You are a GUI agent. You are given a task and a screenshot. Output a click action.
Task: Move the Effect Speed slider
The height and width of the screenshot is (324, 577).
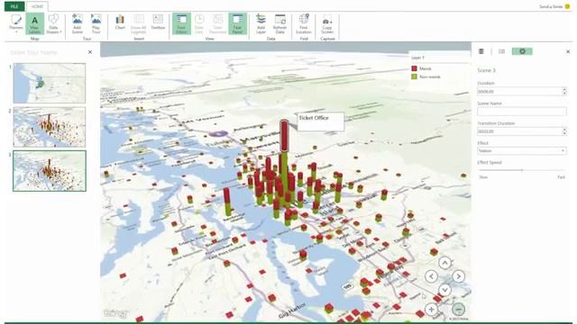coord(522,170)
